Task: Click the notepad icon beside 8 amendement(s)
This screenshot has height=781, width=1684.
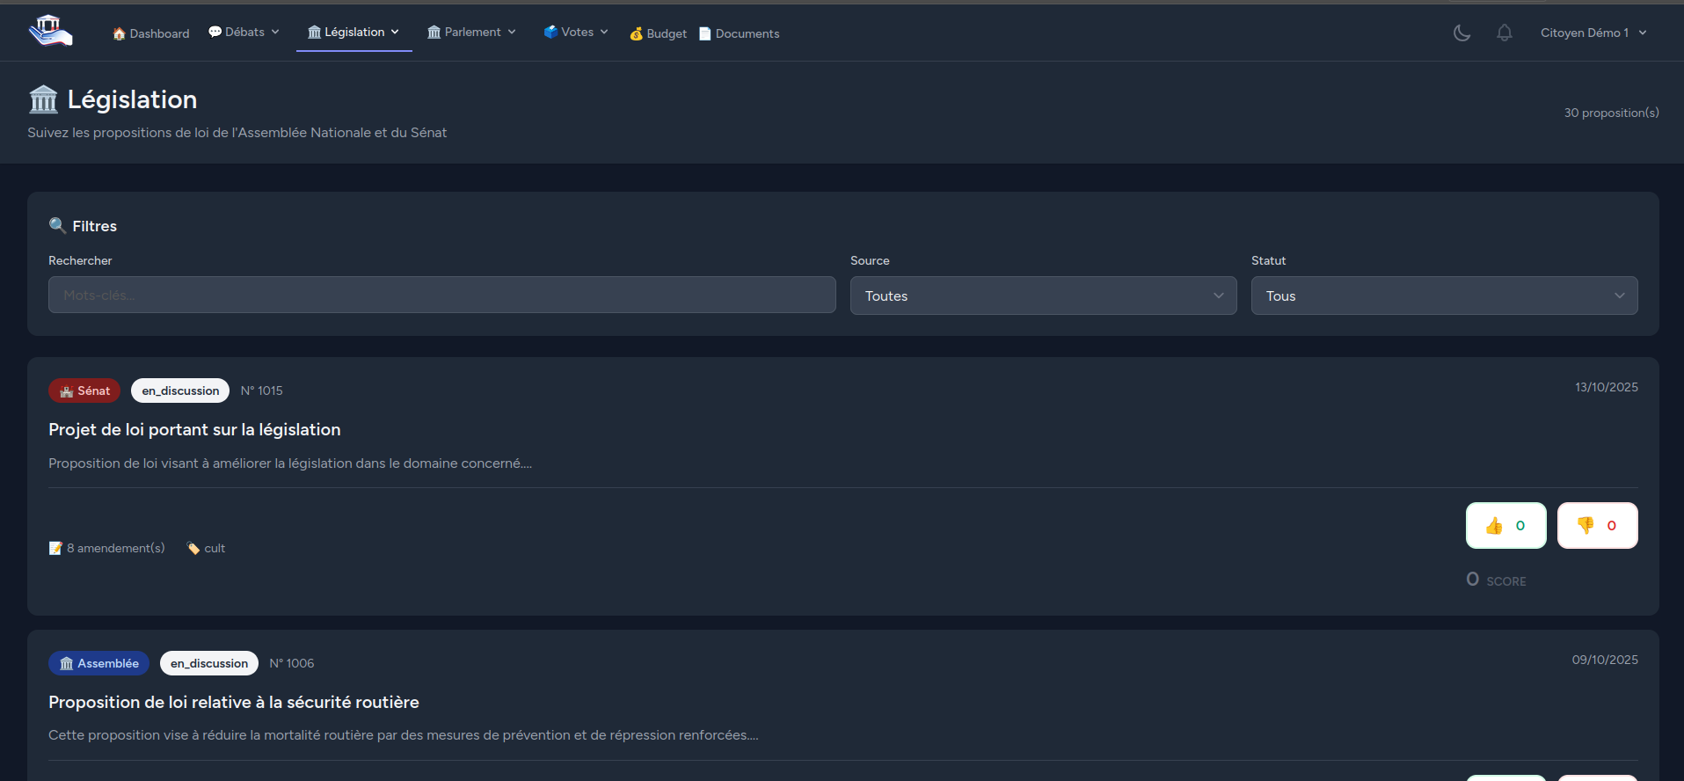Action: pos(55,548)
